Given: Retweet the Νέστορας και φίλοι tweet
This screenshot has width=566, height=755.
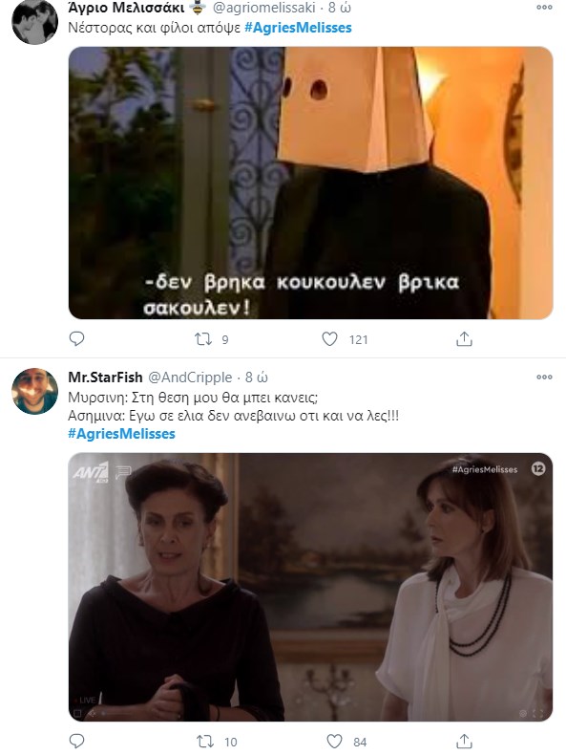Looking at the screenshot, I should [203, 339].
